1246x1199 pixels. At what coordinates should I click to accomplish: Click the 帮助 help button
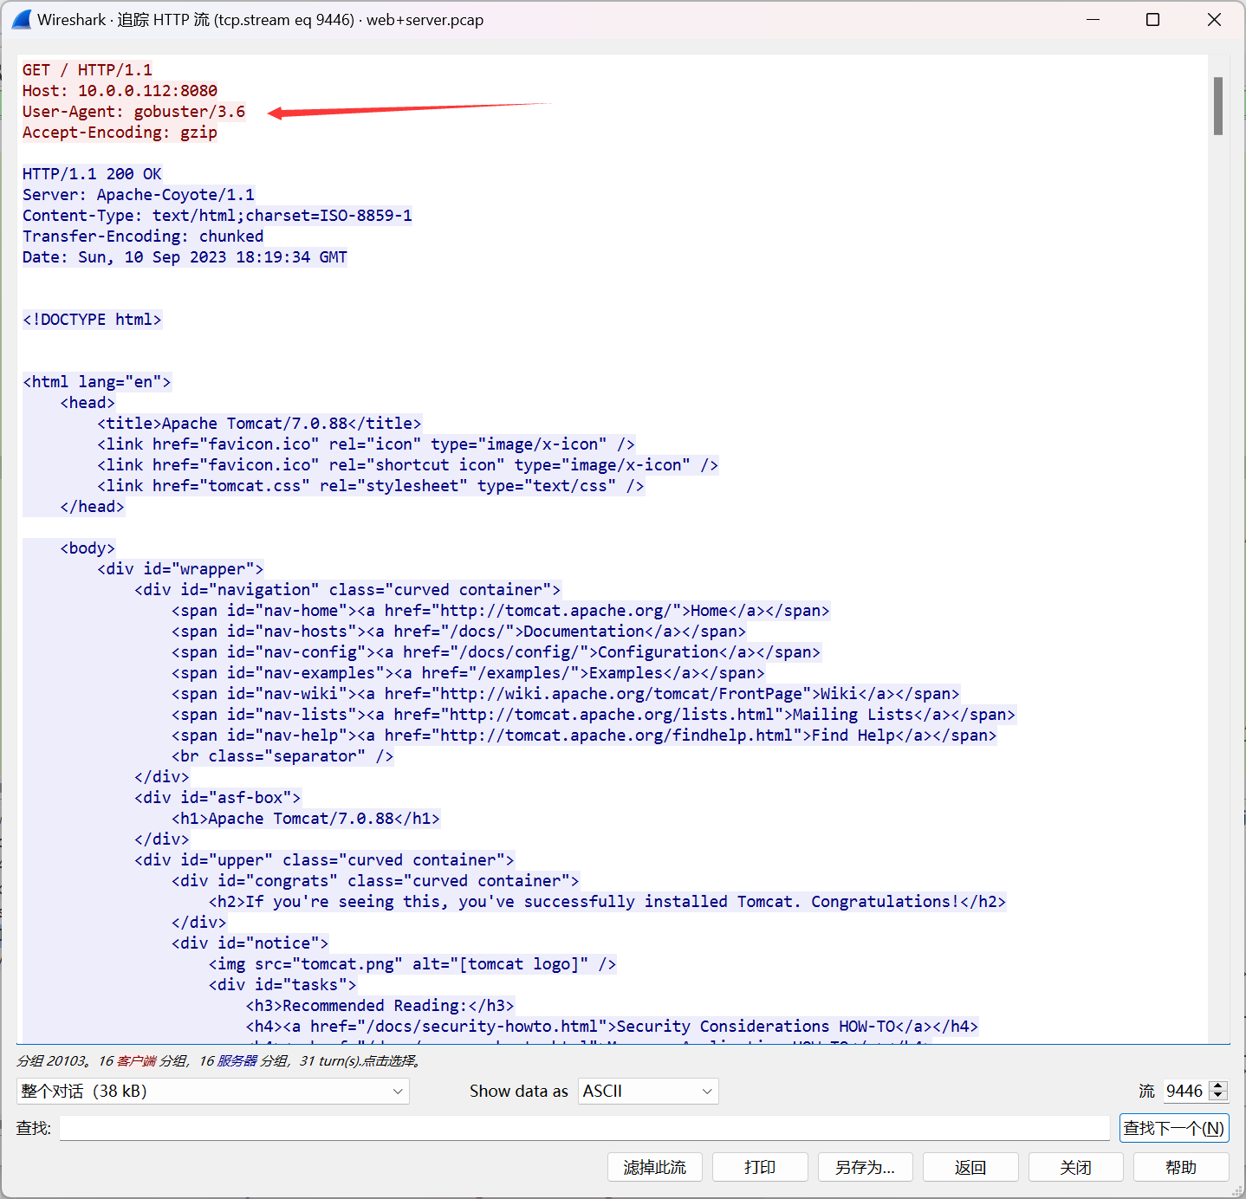pyautogui.click(x=1181, y=1167)
